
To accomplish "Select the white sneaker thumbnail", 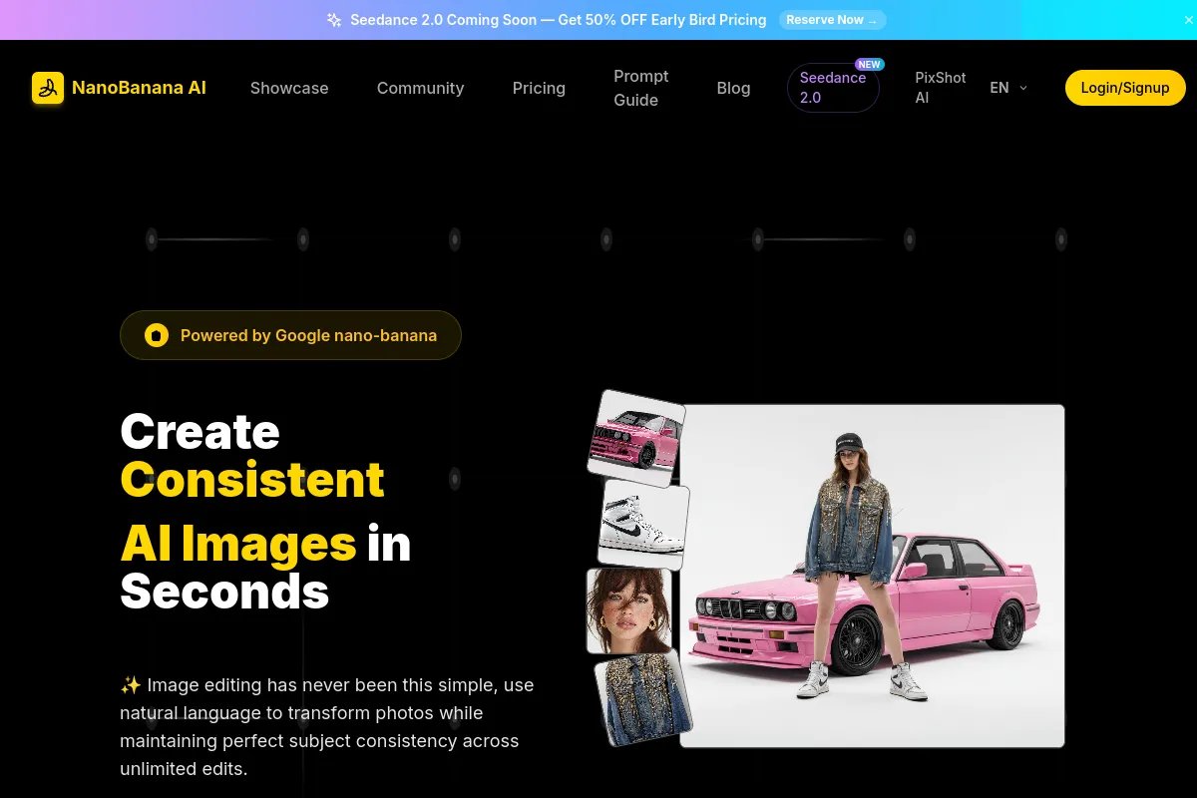I will [643, 524].
